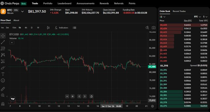Open the Fibonacci retracement tools
The image size is (210, 112).
point(3,48)
